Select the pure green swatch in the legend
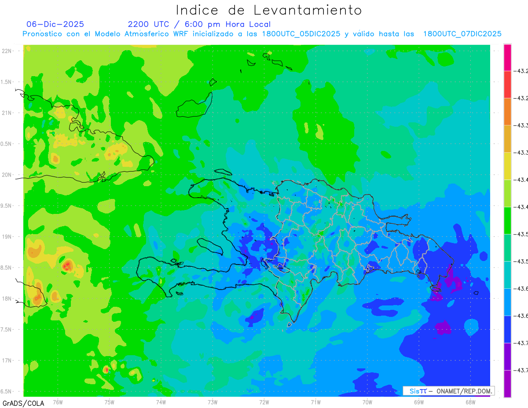 (x=507, y=221)
